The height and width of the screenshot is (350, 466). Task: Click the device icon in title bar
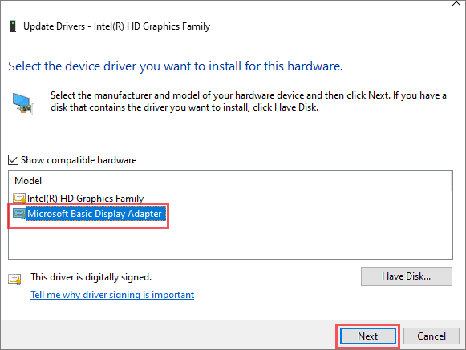click(13, 26)
